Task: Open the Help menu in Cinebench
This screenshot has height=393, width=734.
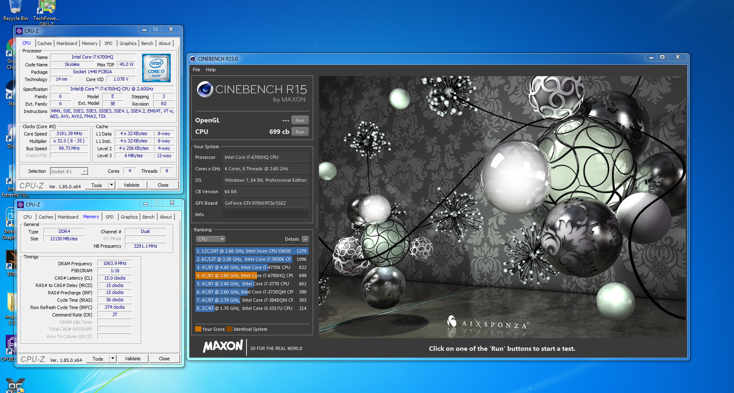Action: pos(211,70)
